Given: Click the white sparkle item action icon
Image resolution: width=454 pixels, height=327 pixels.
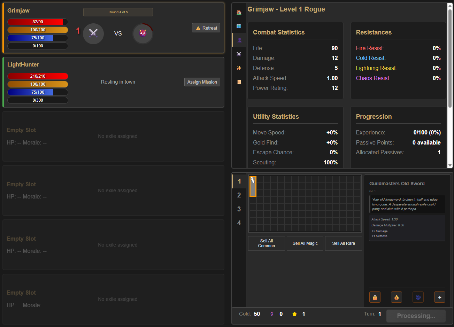Looking at the screenshot, I should (440, 297).
